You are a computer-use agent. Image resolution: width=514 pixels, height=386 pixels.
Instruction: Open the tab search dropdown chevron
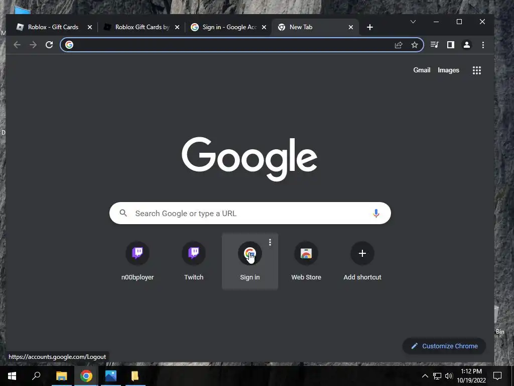[413, 22]
